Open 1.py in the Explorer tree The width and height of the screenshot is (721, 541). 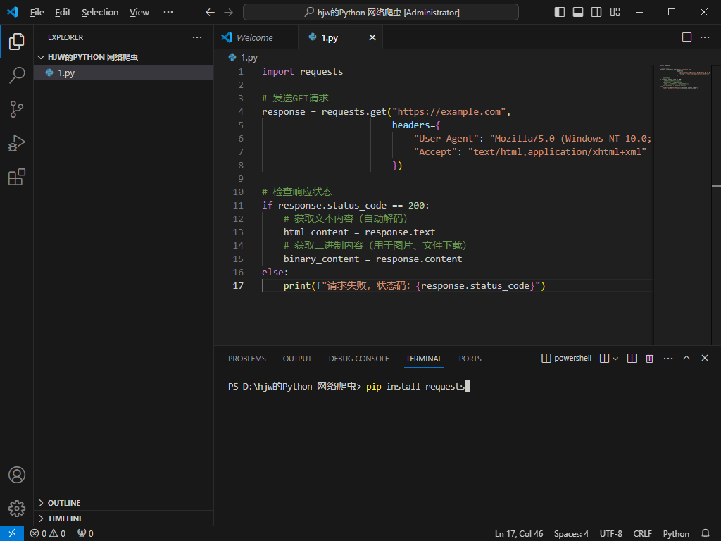pyautogui.click(x=123, y=73)
